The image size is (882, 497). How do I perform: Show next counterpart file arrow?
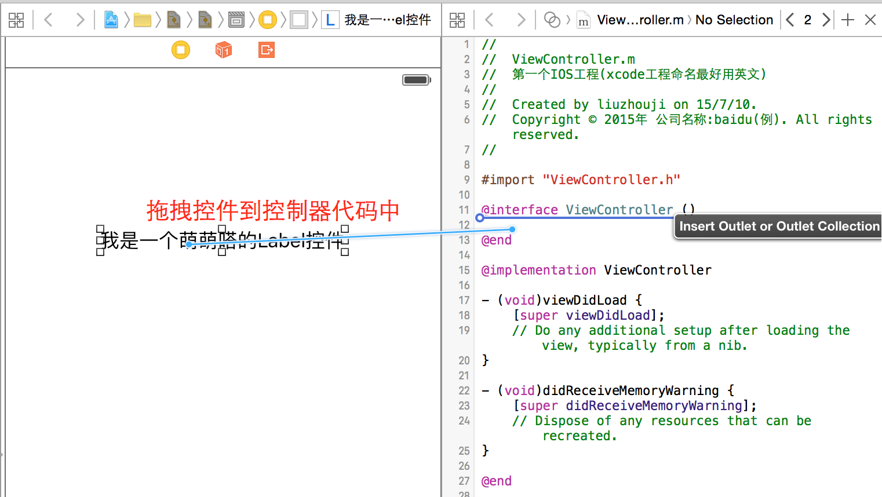click(x=826, y=20)
